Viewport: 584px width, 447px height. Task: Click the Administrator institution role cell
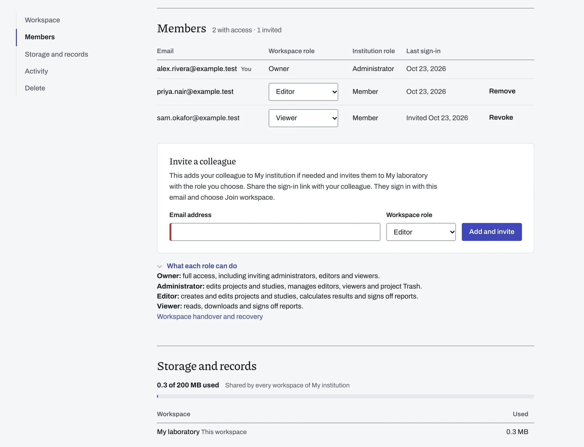pyautogui.click(x=373, y=69)
